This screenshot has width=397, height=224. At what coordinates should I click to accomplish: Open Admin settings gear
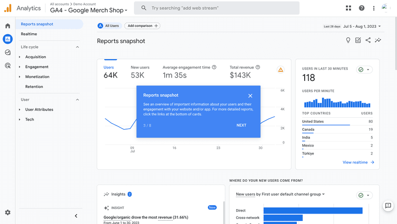[x=7, y=213]
